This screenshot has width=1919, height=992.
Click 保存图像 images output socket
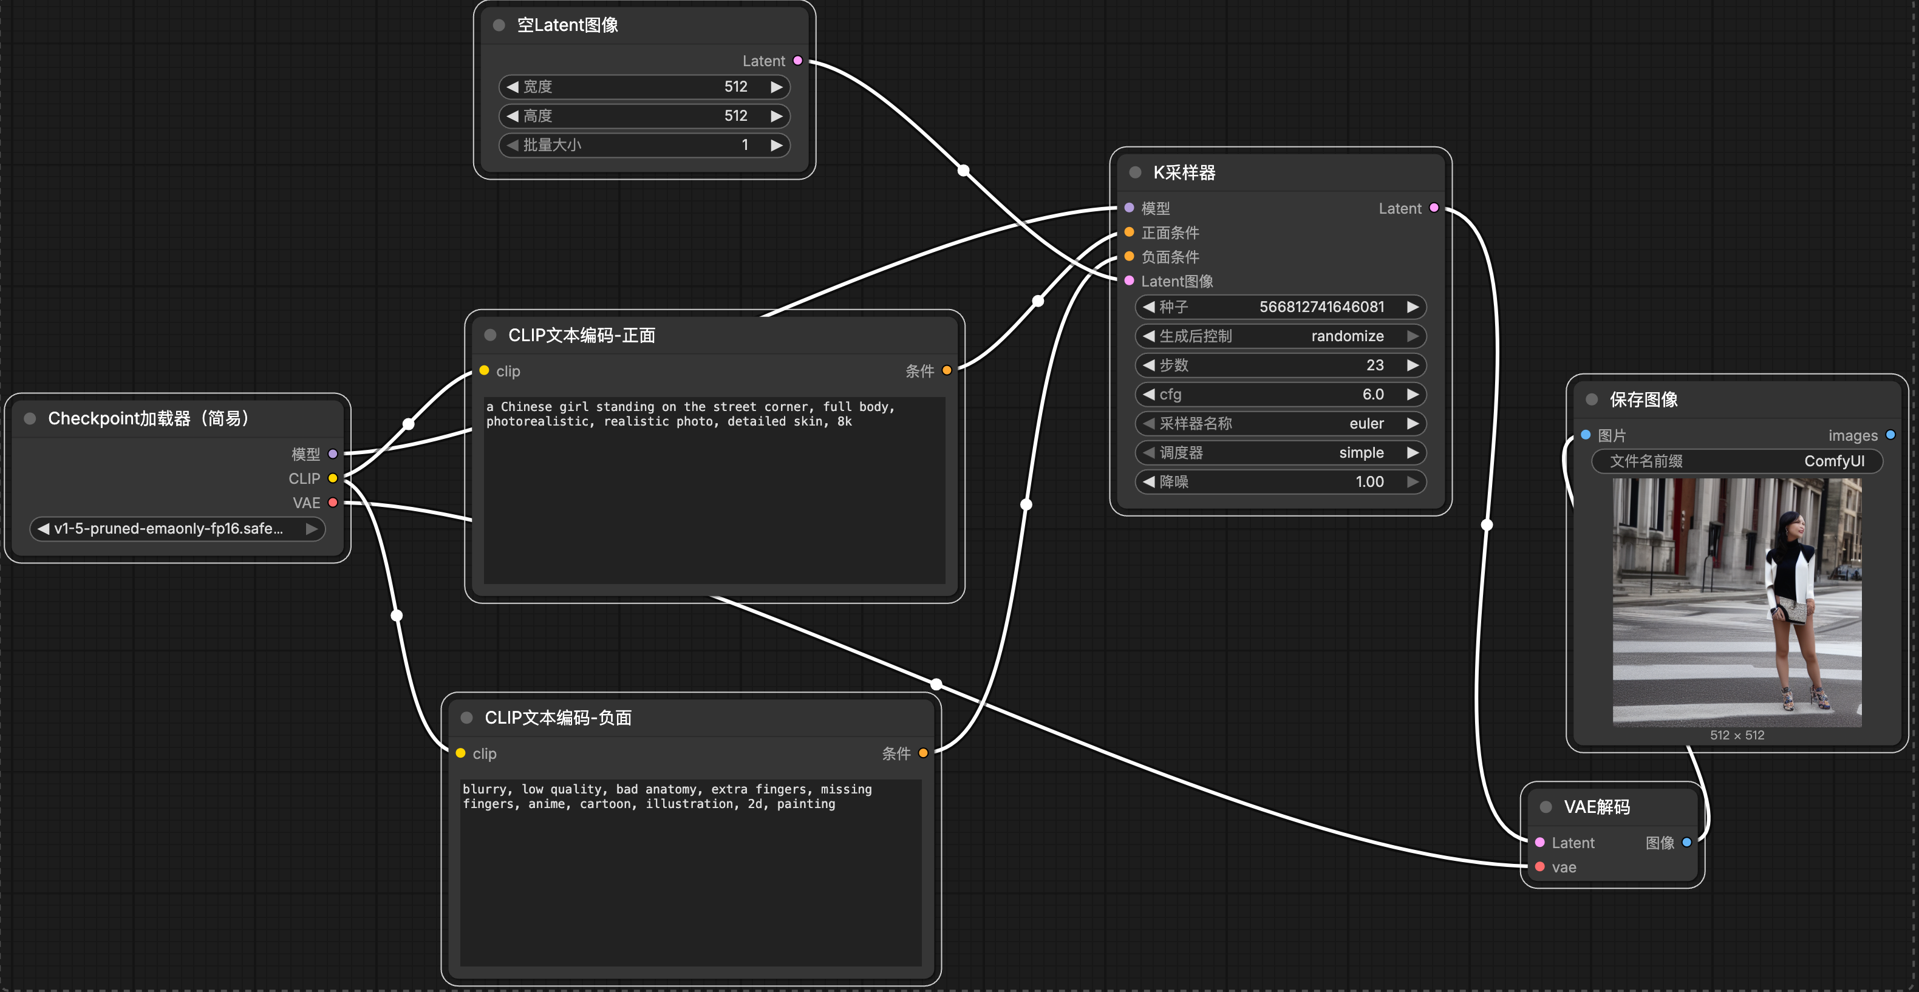click(x=1890, y=435)
